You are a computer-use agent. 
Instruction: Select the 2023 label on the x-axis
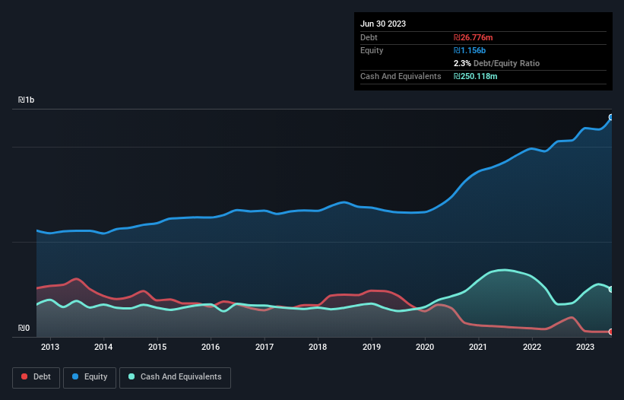pyautogui.click(x=585, y=348)
